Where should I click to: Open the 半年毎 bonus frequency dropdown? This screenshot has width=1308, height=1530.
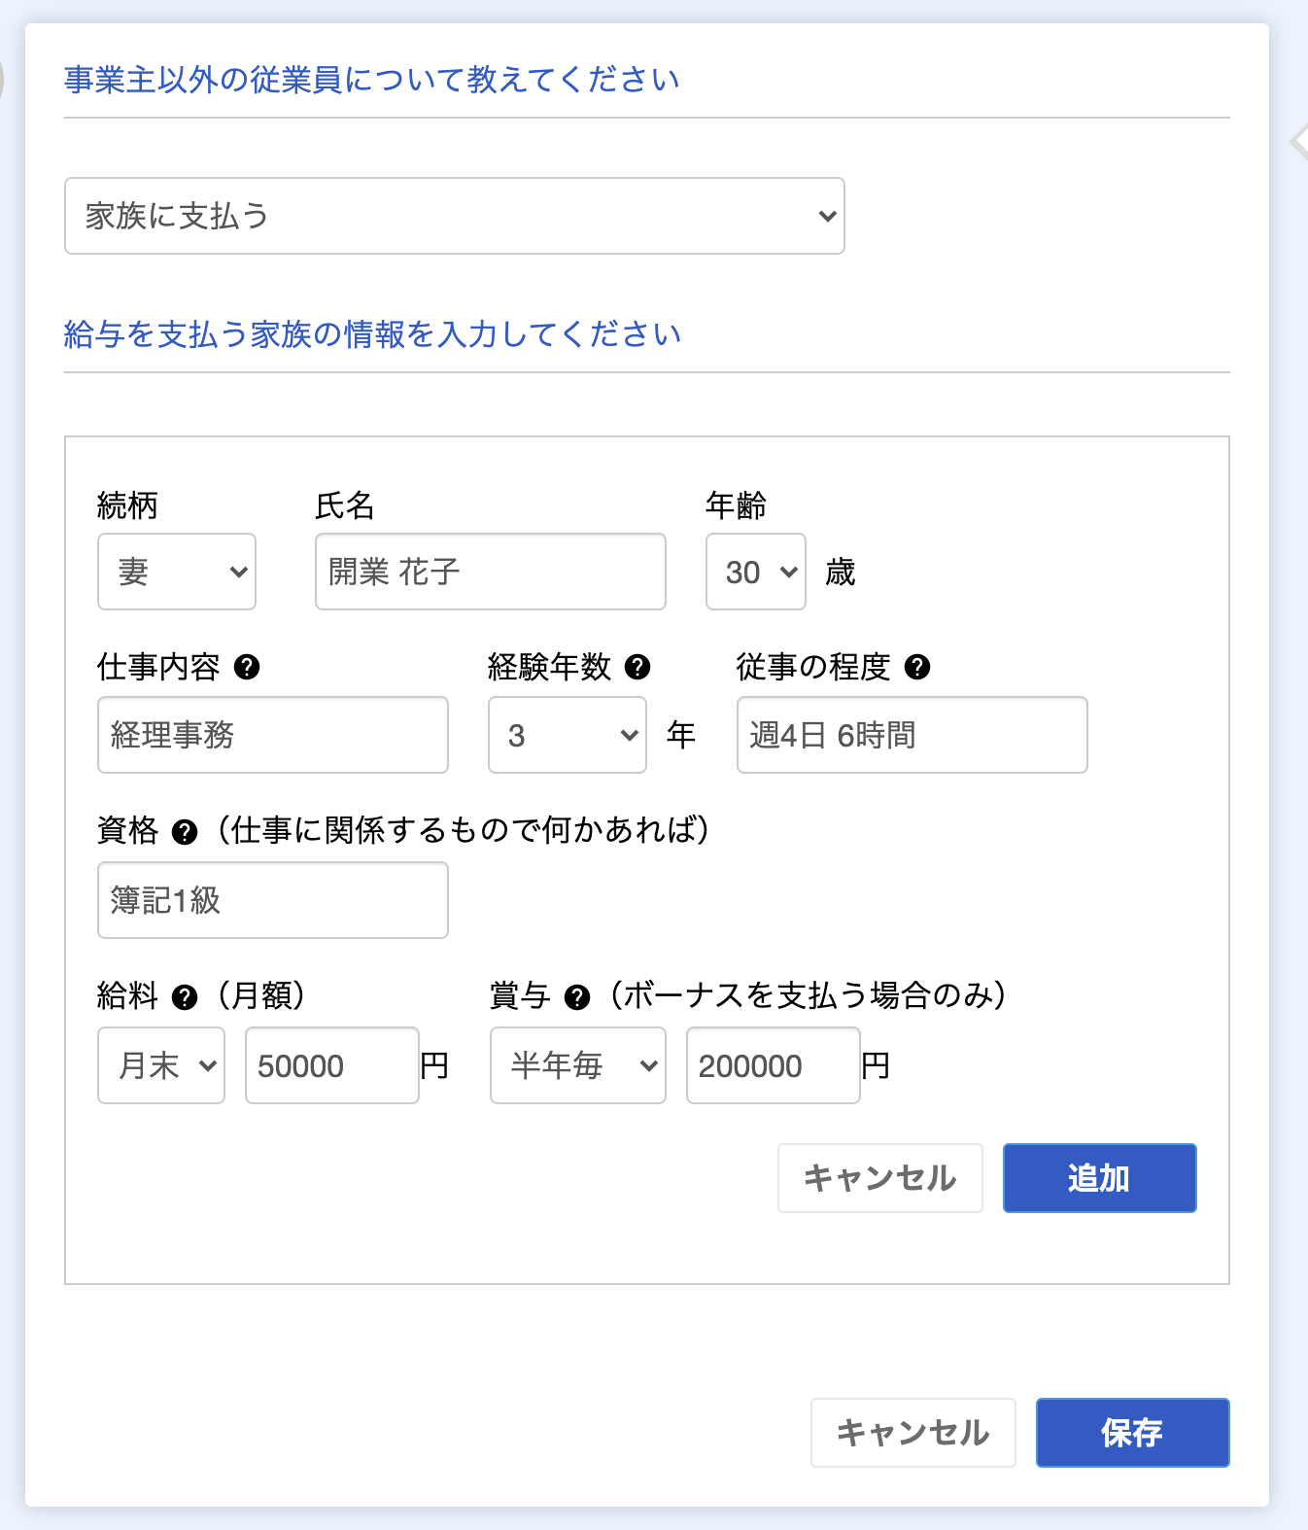click(578, 1065)
